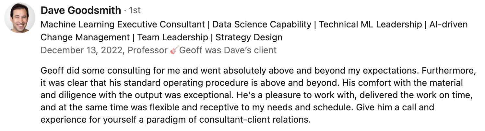This screenshot has height=131, width=485.
Task: Click the 1st connection degree badge
Action: [135, 10]
